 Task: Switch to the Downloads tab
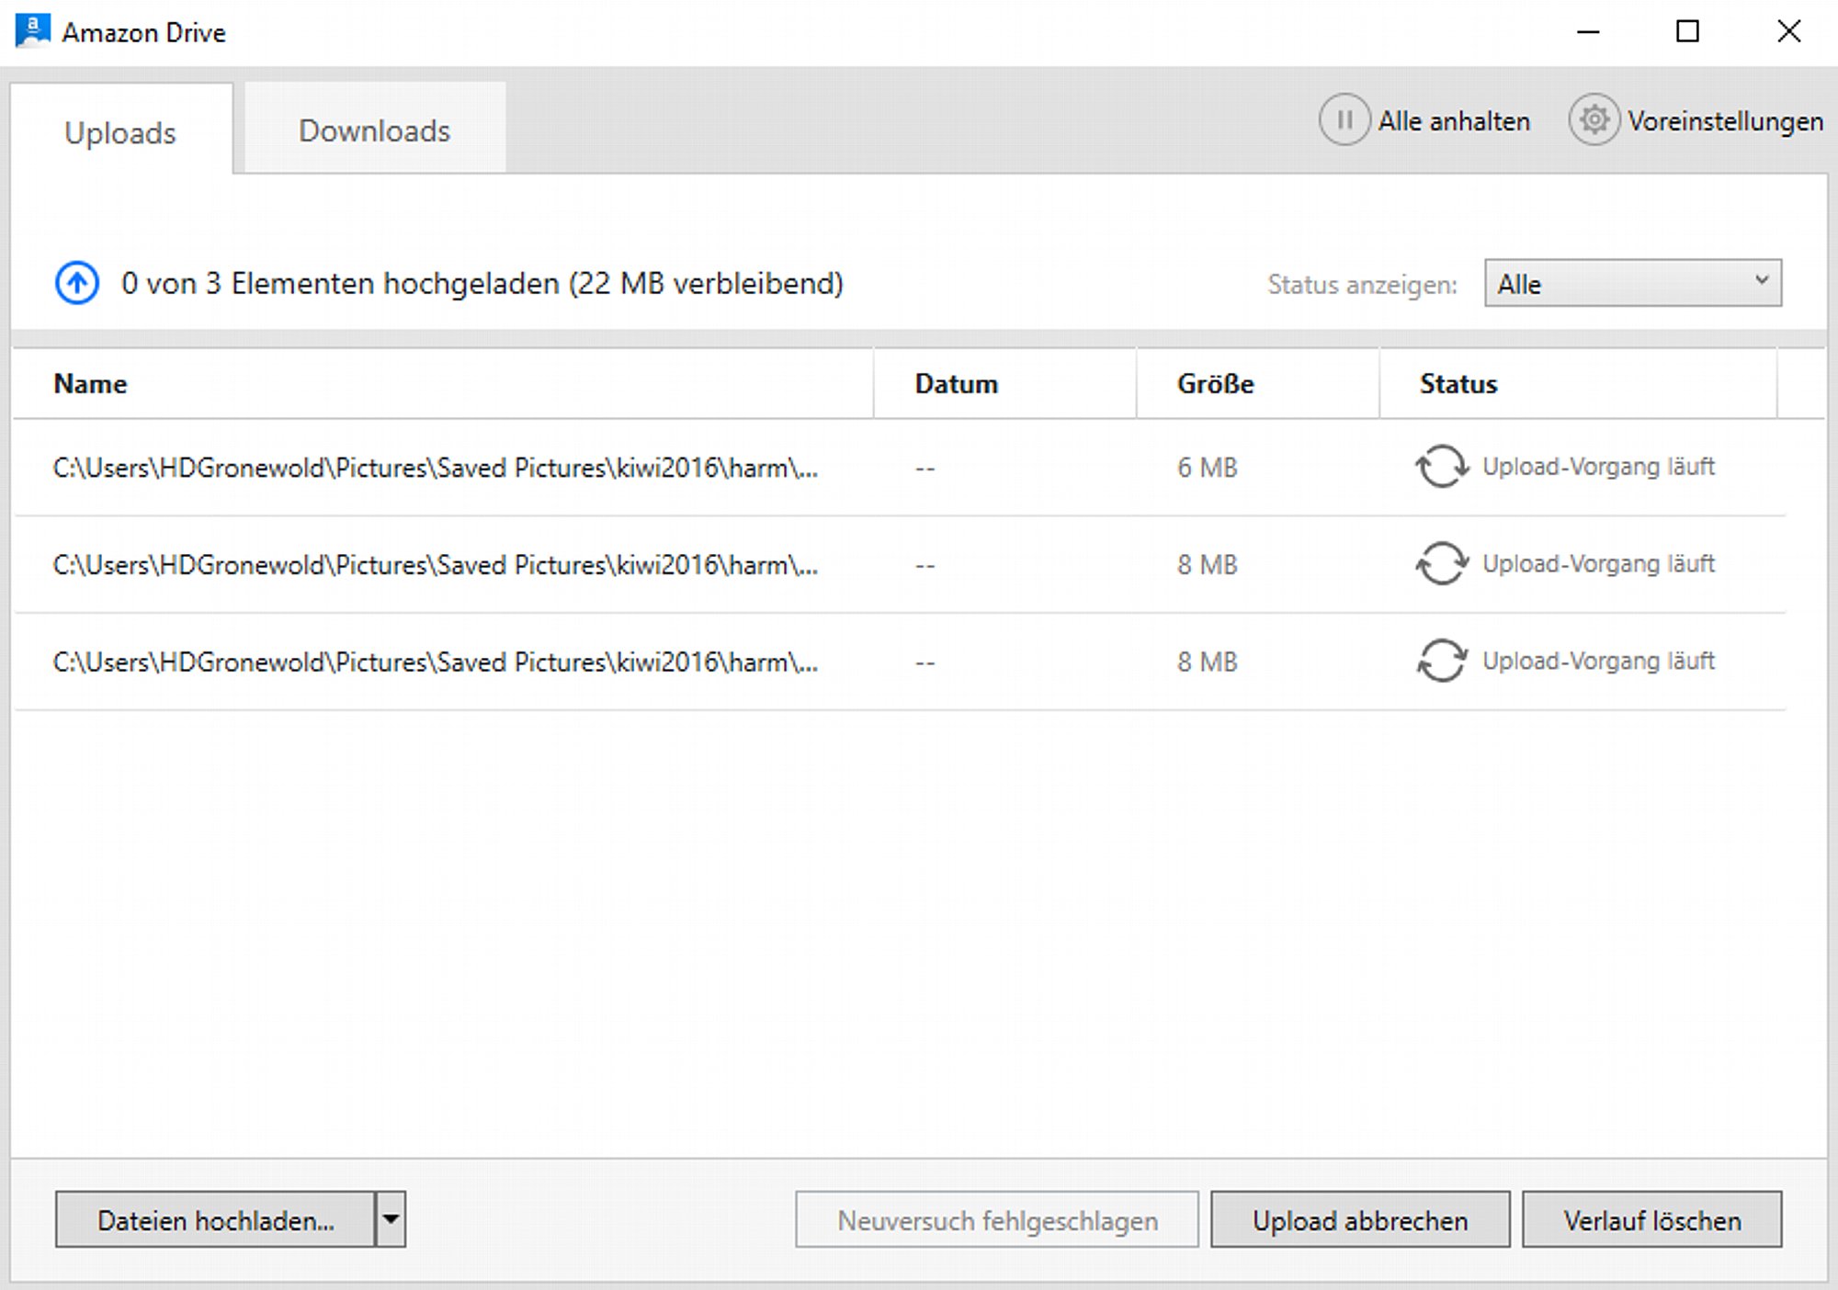point(375,130)
